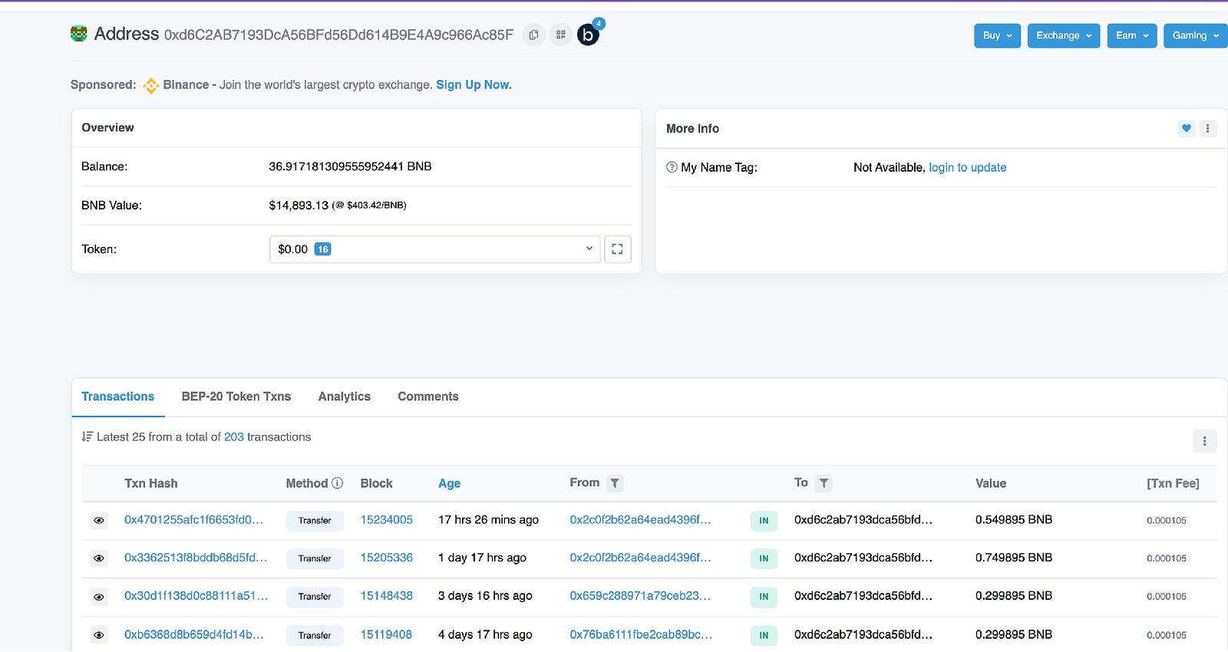Click IN badge in the 0.749895 BNB row
This screenshot has width=1228, height=652.
[764, 558]
